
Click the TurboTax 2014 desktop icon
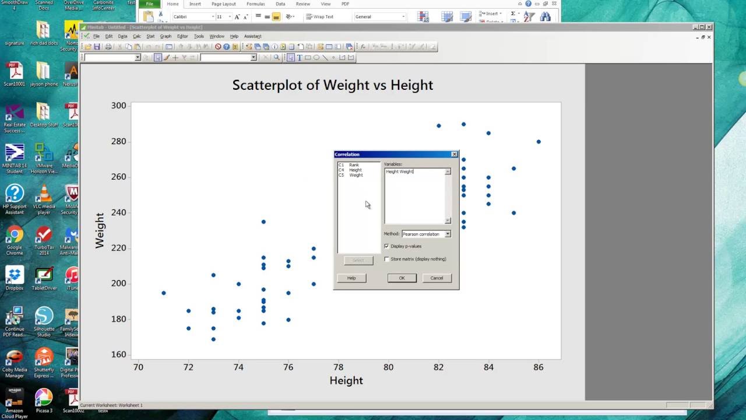pyautogui.click(x=44, y=241)
